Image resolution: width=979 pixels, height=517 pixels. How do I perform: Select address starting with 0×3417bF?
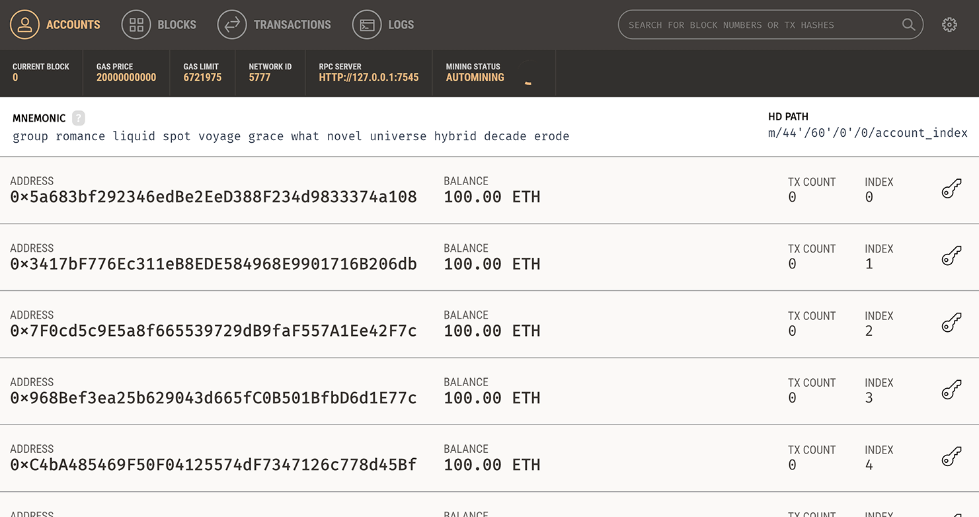coord(214,264)
